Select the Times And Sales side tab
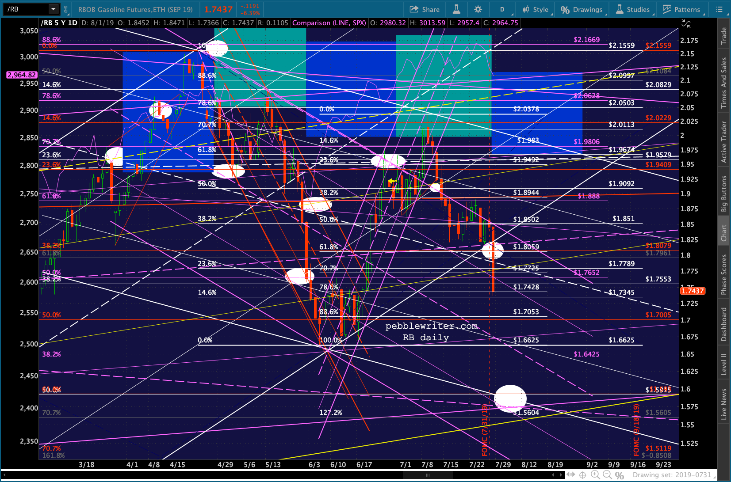731x482 pixels. click(724, 83)
